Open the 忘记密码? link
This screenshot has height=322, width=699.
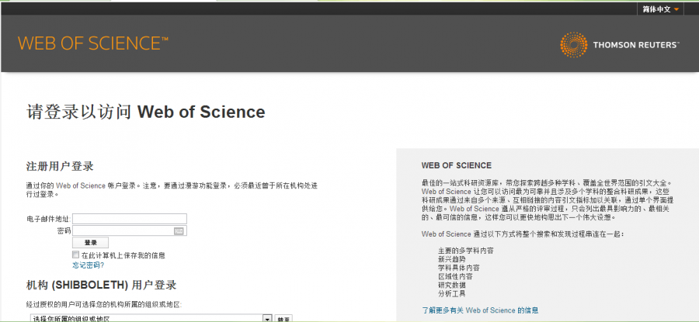(x=89, y=265)
